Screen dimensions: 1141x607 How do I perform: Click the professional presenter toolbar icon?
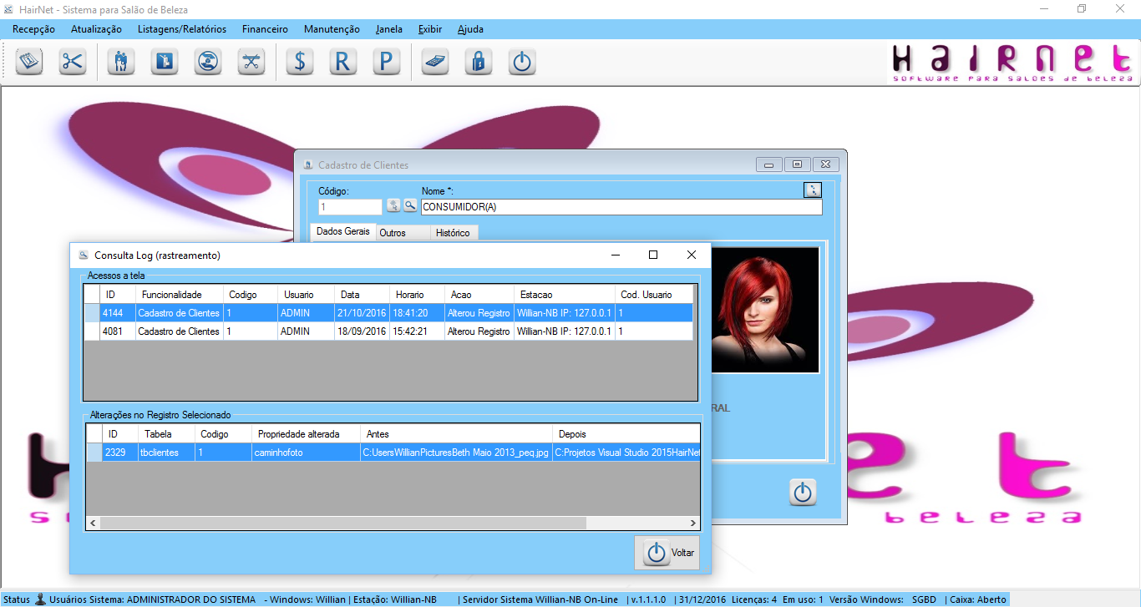(165, 63)
